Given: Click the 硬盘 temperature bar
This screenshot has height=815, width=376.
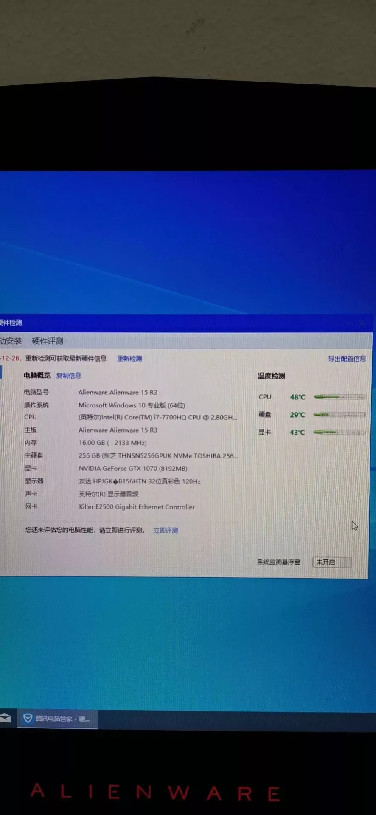Looking at the screenshot, I should click(340, 414).
